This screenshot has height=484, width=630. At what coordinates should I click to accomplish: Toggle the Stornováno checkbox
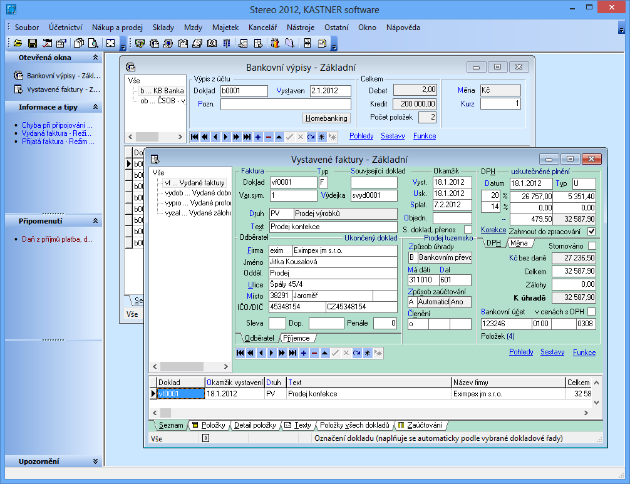[592, 246]
